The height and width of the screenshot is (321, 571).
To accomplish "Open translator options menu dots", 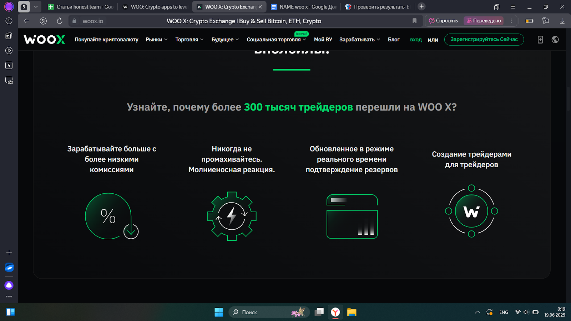I will pos(511,21).
